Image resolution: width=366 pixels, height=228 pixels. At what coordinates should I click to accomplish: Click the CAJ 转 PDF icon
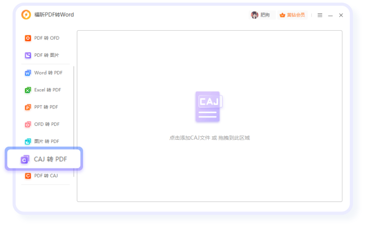pos(25,159)
